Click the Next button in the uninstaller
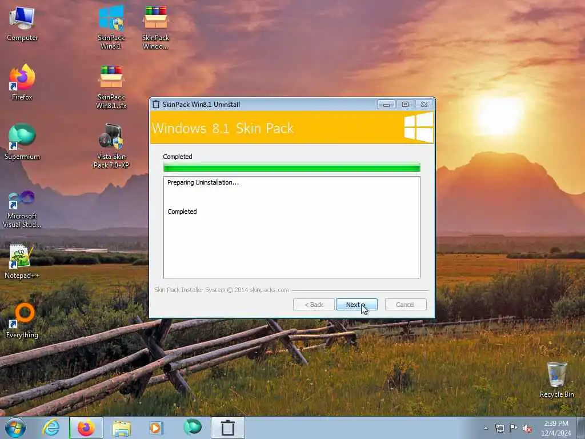This screenshot has height=439, width=585. click(356, 305)
